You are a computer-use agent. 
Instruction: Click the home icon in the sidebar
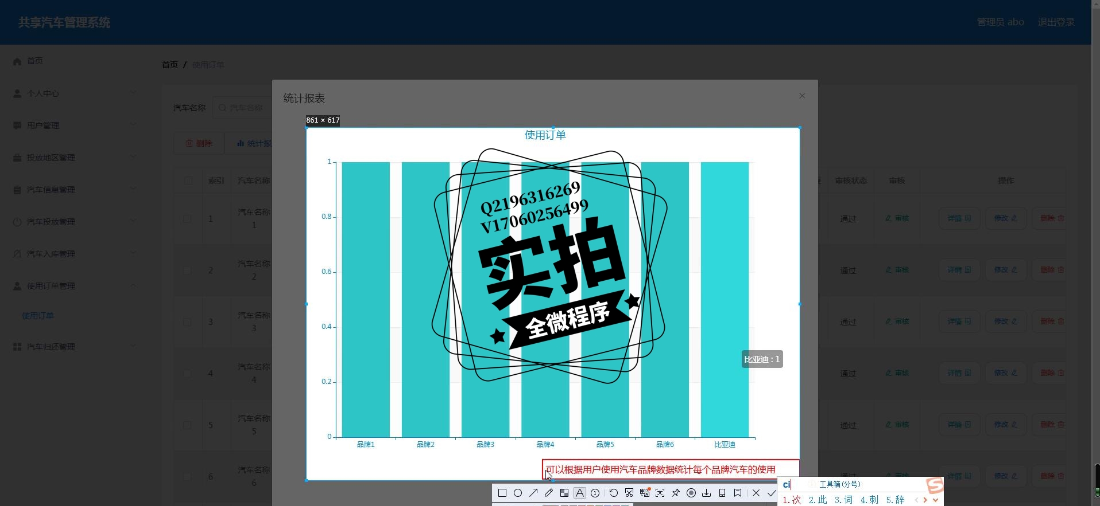[17, 61]
